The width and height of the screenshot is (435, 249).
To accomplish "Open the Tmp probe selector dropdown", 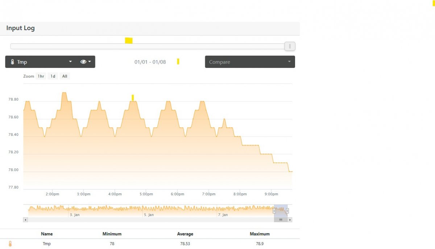I will tap(41, 62).
